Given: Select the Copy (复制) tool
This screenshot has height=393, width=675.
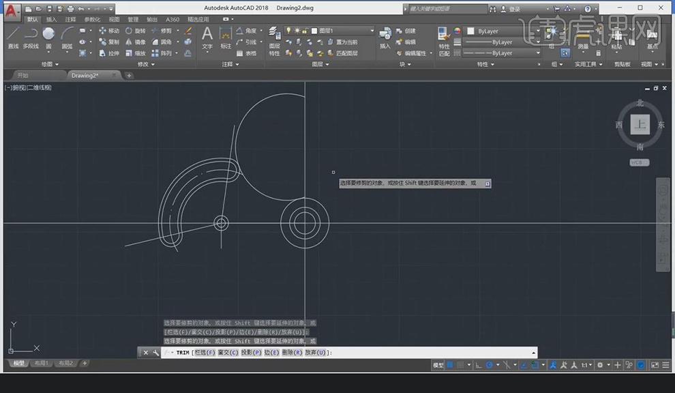Looking at the screenshot, I should coord(109,42).
